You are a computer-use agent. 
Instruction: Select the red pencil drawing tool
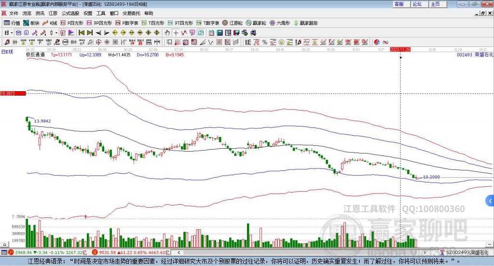[7, 42]
